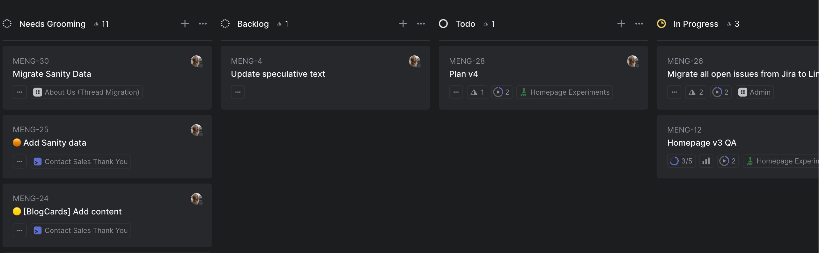Open the Homepage v3 QA issue
Screen dimensions: 819x253
[702, 143]
